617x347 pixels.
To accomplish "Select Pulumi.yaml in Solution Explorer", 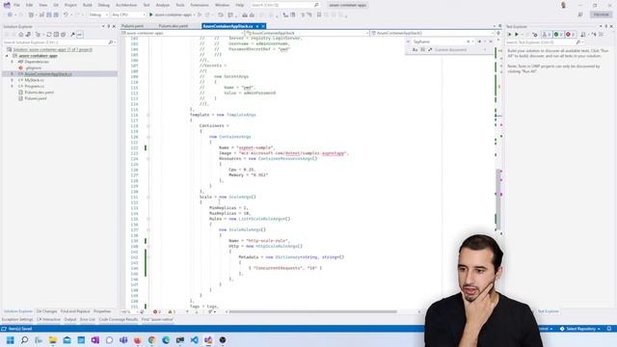I will [36, 98].
